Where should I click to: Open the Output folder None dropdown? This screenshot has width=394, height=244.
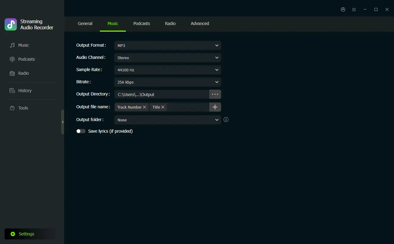click(x=168, y=120)
